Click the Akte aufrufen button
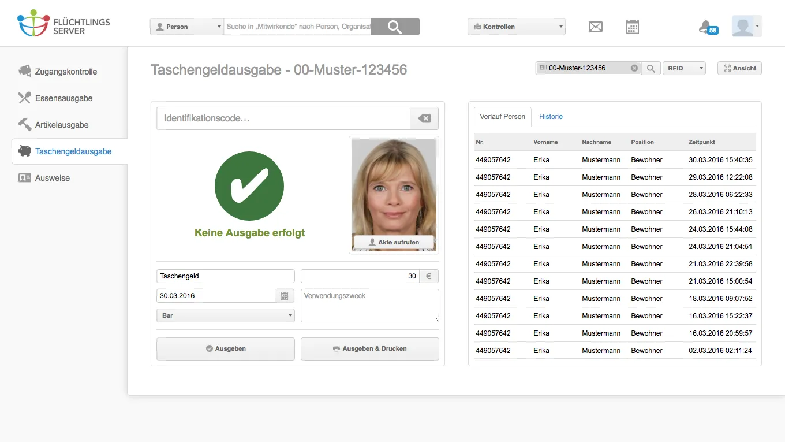 pyautogui.click(x=394, y=242)
